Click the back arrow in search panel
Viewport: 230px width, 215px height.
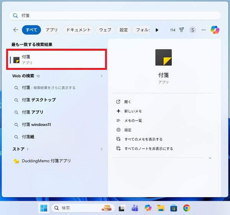click(16, 30)
